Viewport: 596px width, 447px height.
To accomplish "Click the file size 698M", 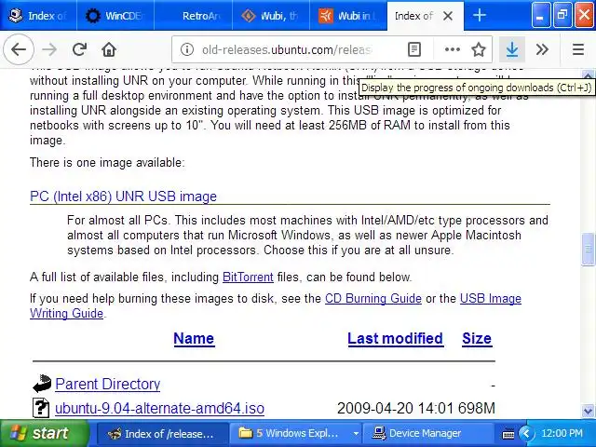I will point(477,408).
